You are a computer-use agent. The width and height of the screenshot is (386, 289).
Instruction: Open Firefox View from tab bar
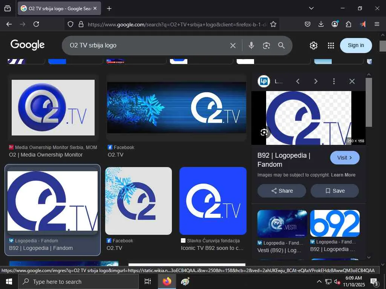[x=8, y=8]
